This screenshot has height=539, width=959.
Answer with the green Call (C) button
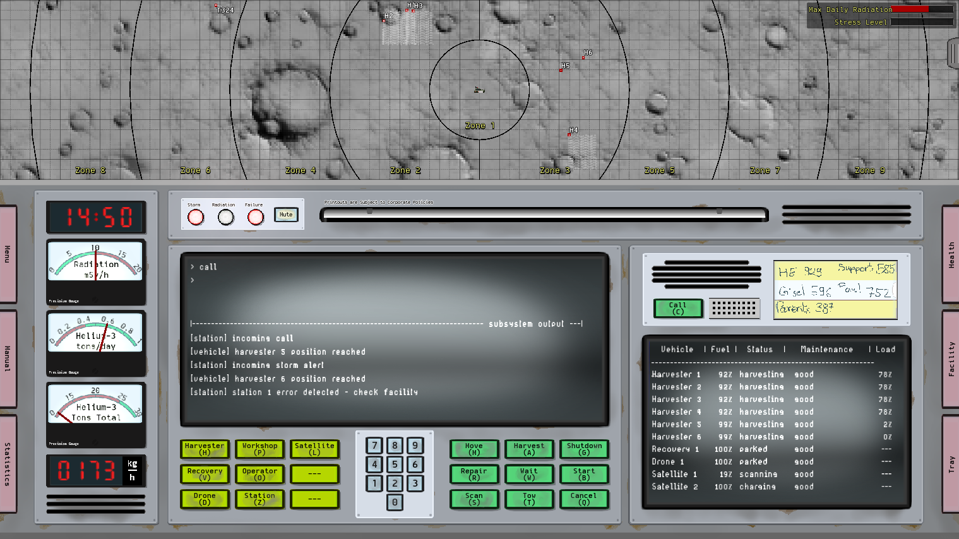677,308
